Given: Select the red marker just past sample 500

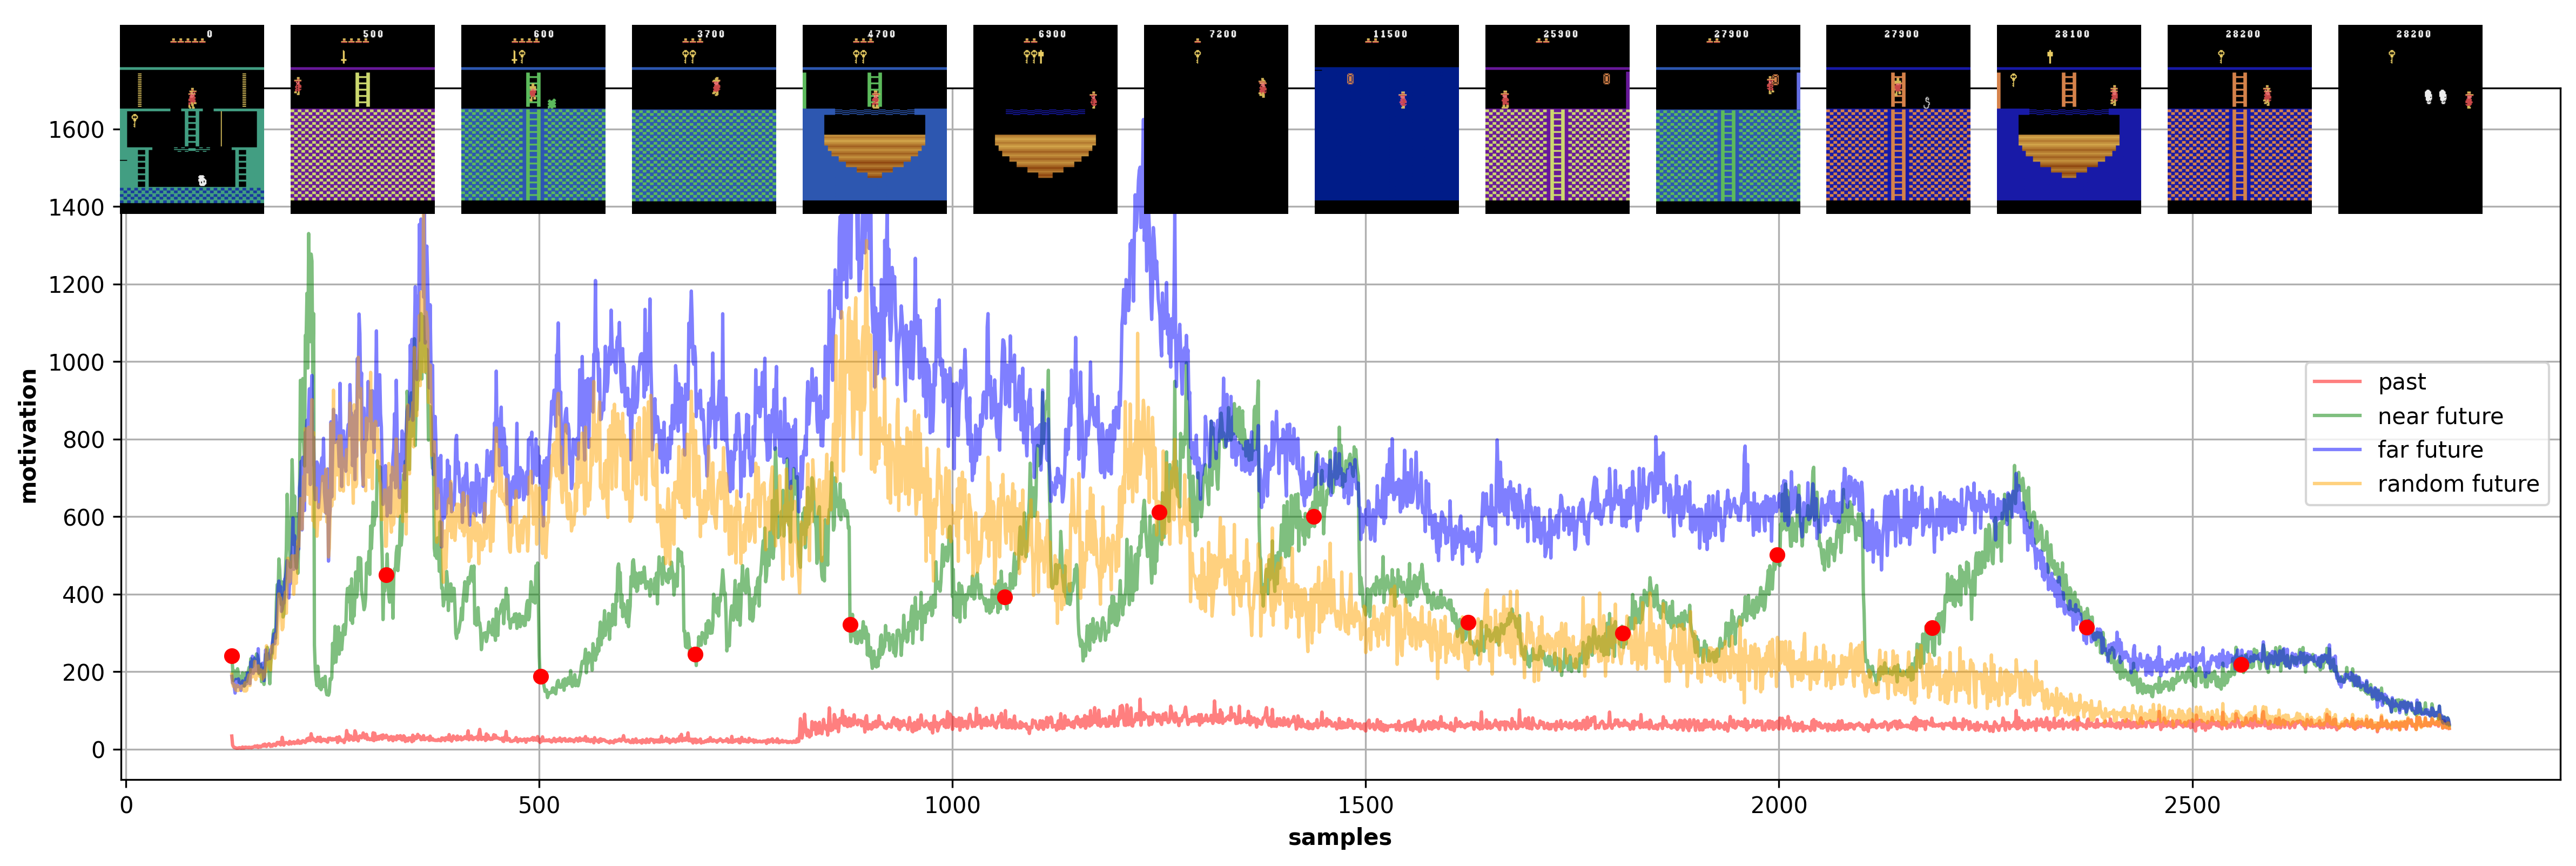Looking at the screenshot, I should click(541, 677).
